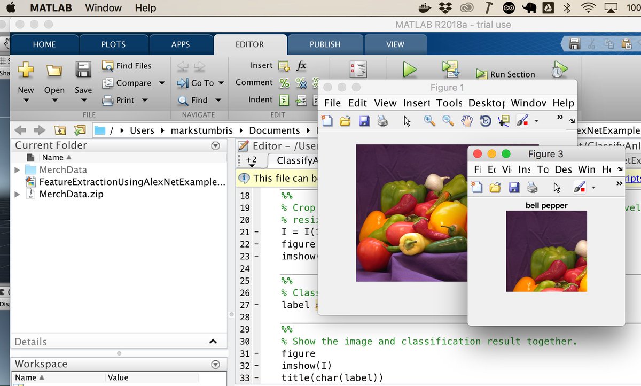Click the browse for folder icon
Image resolution: width=641 pixels, height=386 pixels.
[80, 130]
